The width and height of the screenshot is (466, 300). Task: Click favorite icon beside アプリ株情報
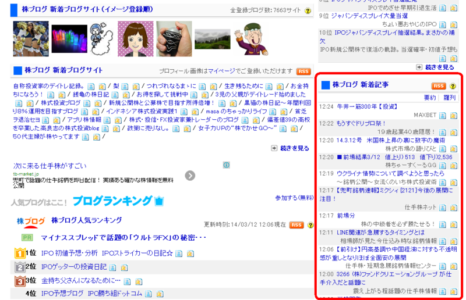tap(118, 120)
